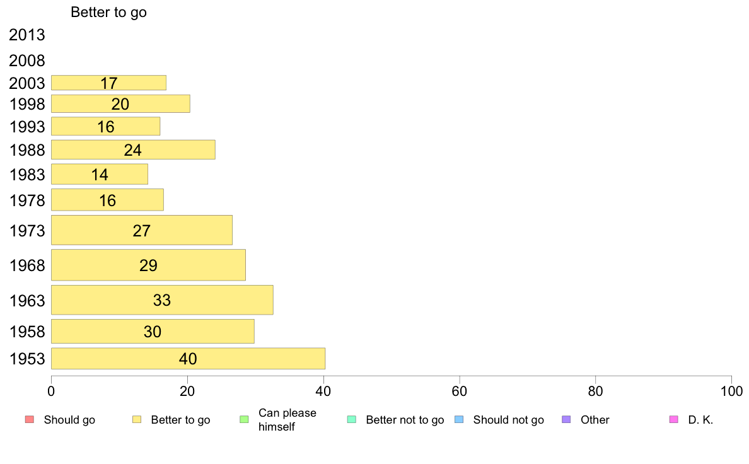
Task: Select the 1958 bar showing 30
Action: pos(153,331)
